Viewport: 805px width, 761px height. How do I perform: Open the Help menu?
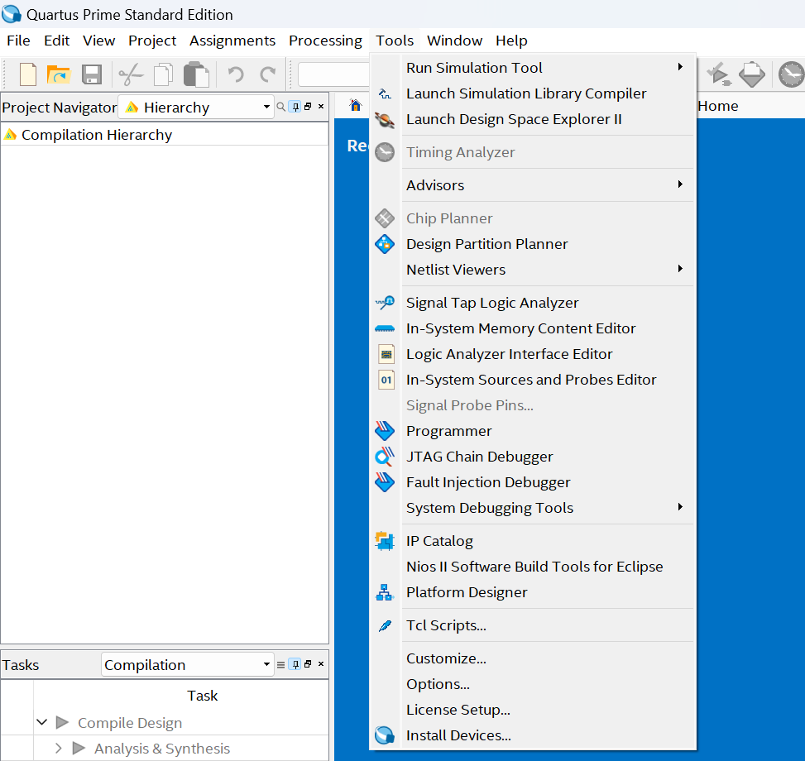point(511,41)
